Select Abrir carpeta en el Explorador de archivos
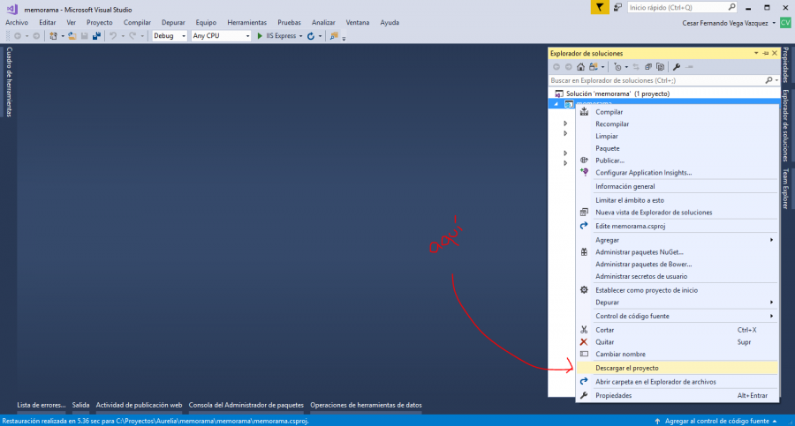 pos(677,382)
